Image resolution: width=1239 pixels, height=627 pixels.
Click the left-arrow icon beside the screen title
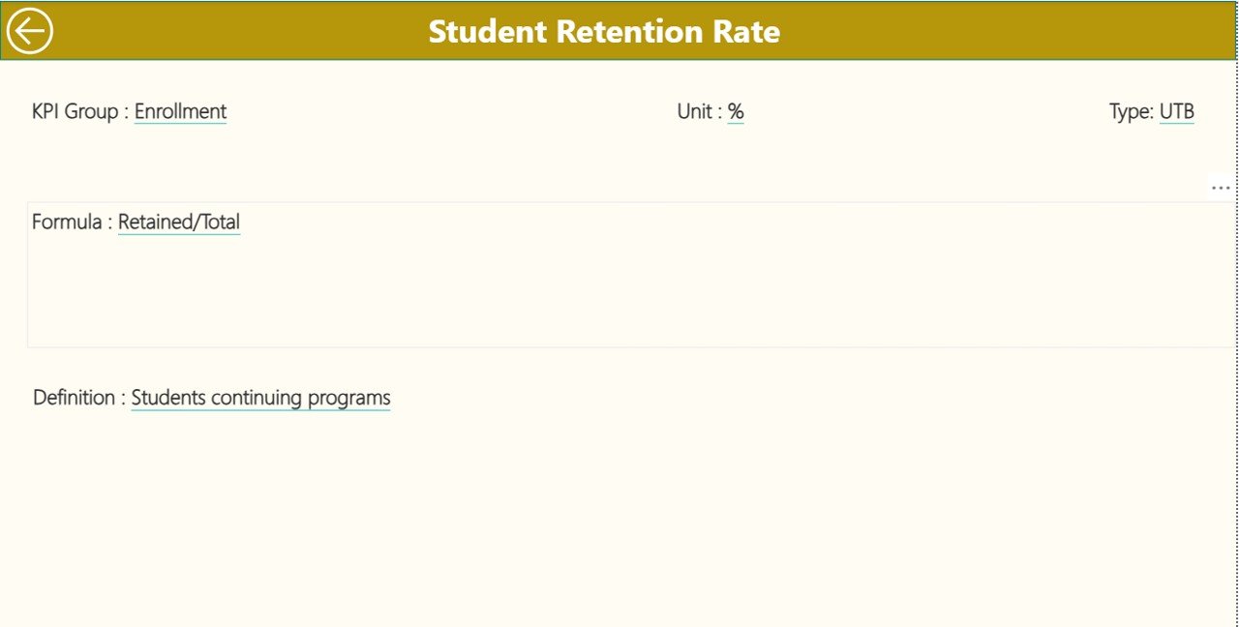29,30
